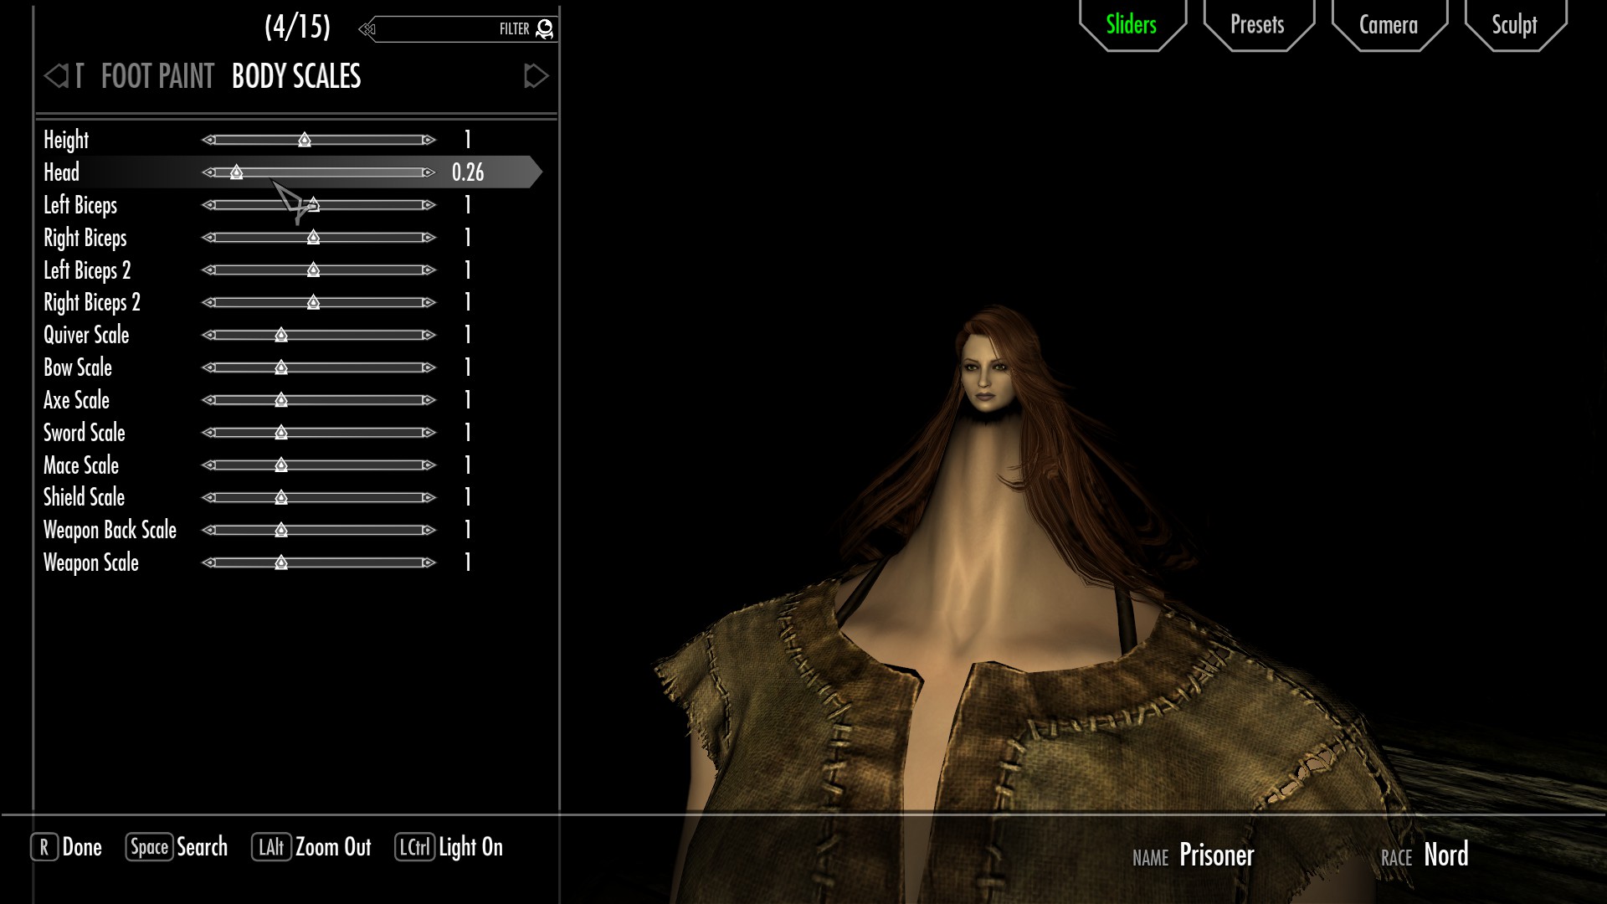Viewport: 1607px width, 904px height.
Task: Increase Axe Scale with right arrow
Action: click(x=429, y=400)
